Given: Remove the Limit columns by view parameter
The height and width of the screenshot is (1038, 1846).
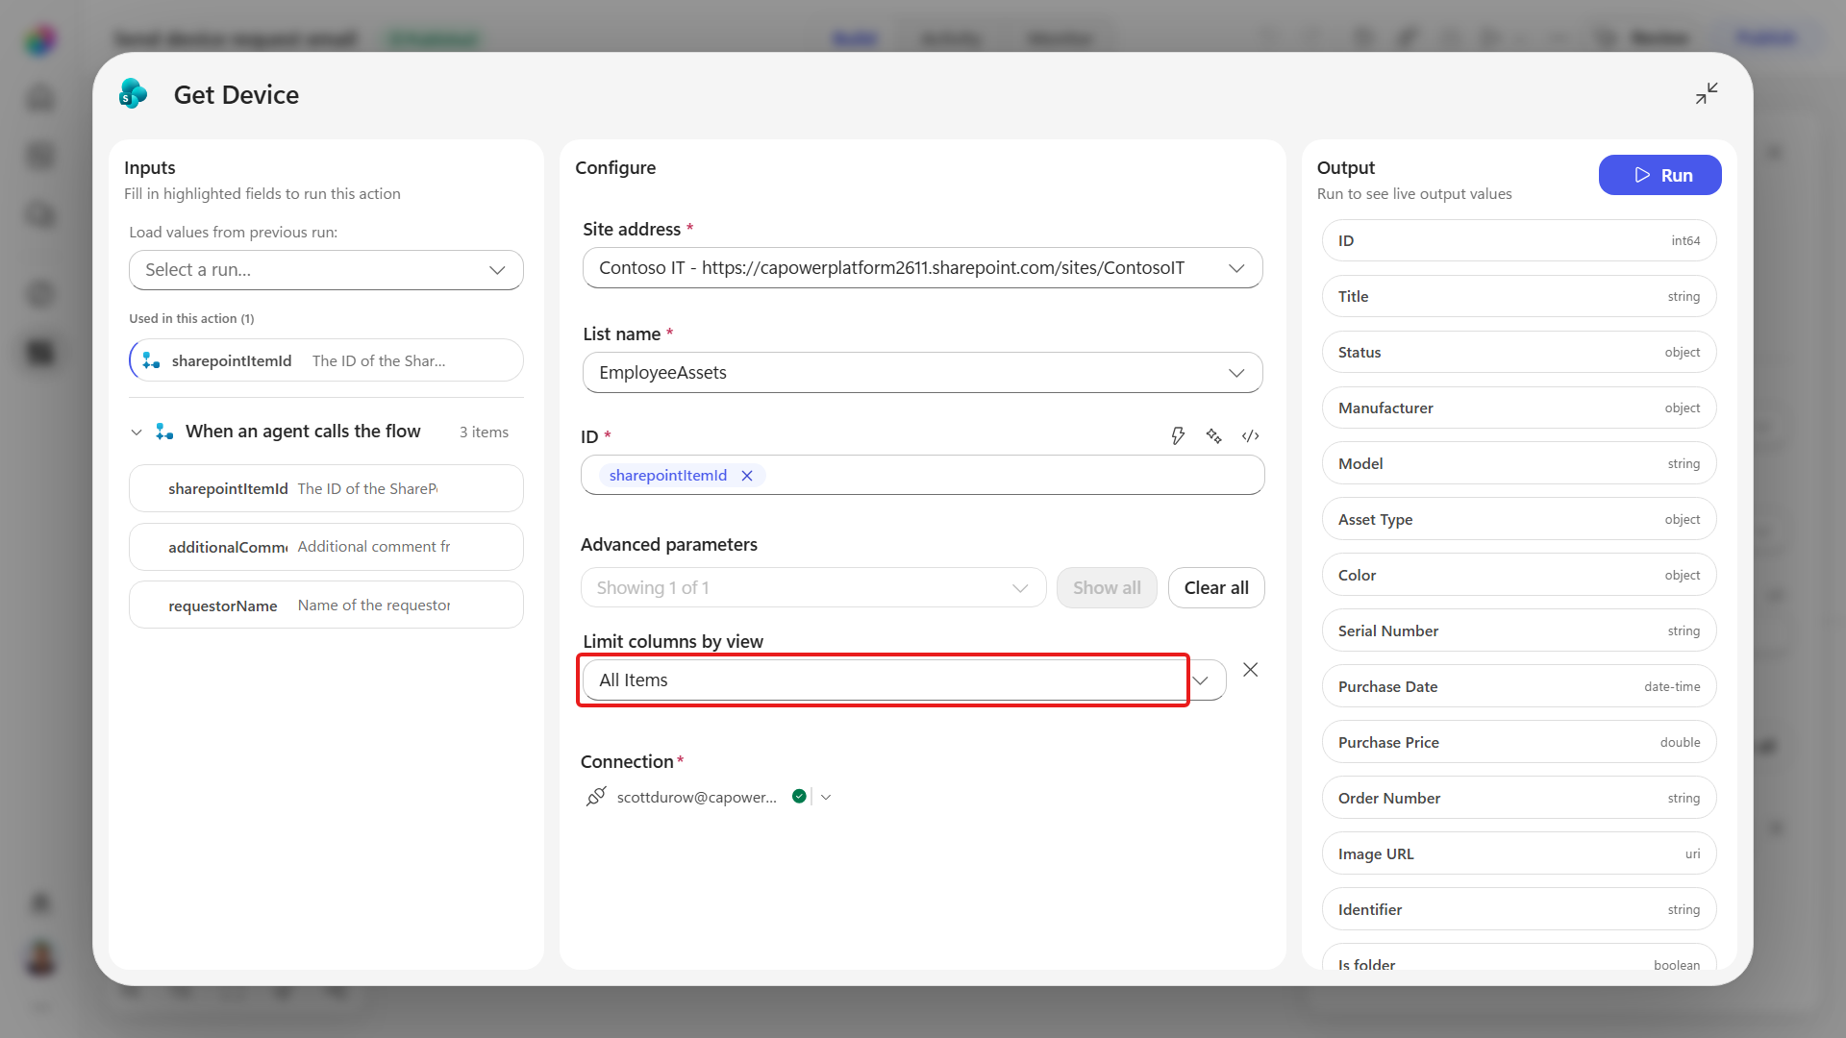Looking at the screenshot, I should tap(1250, 670).
